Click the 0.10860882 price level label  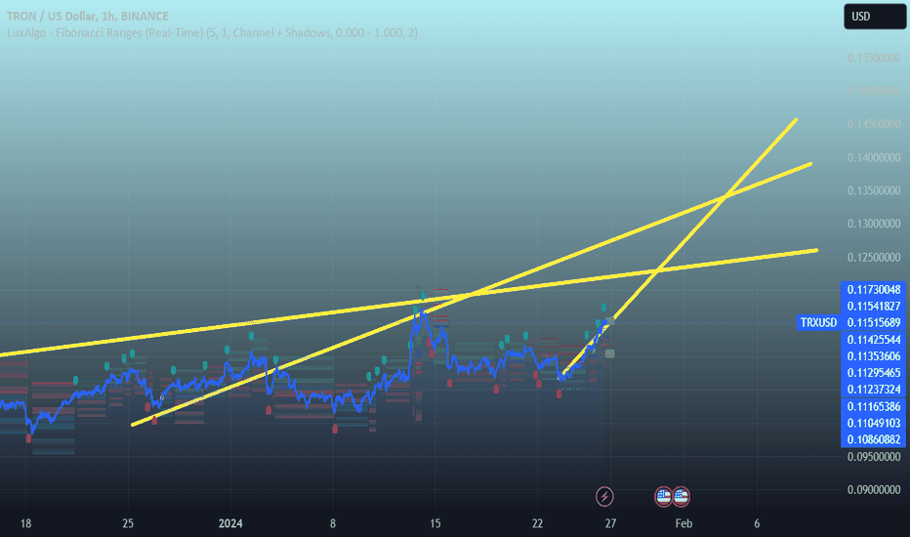click(x=874, y=439)
